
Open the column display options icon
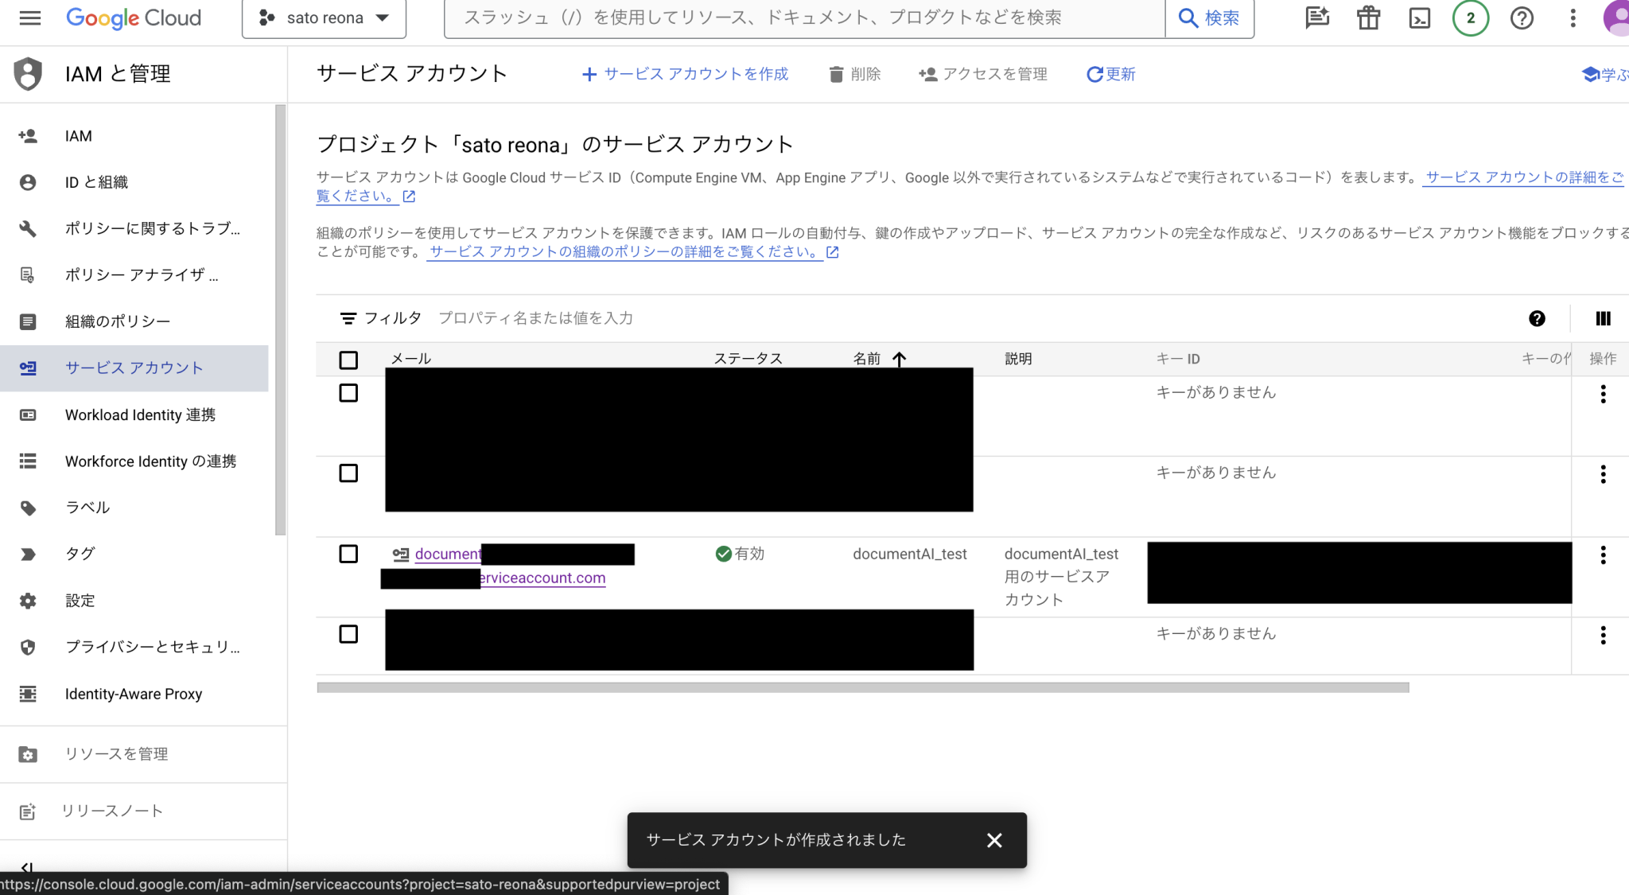click(1603, 318)
